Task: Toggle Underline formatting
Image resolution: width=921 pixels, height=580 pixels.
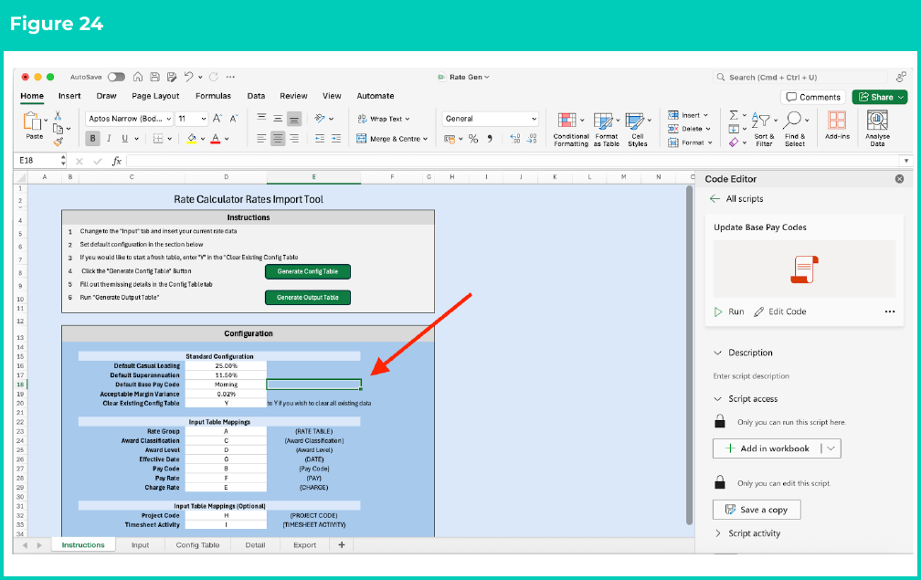Action: (x=124, y=139)
